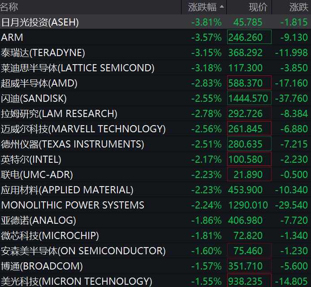Select the 闪迪(SANDISK) row
Viewport: 311px width, 287px height.
tap(155, 99)
